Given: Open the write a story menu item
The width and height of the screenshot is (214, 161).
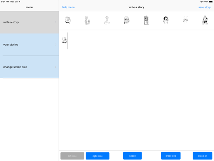Looking at the screenshot, I should (x=29, y=22).
